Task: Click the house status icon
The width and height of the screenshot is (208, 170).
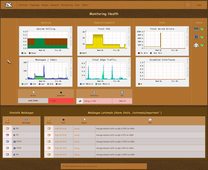Action: point(196,45)
